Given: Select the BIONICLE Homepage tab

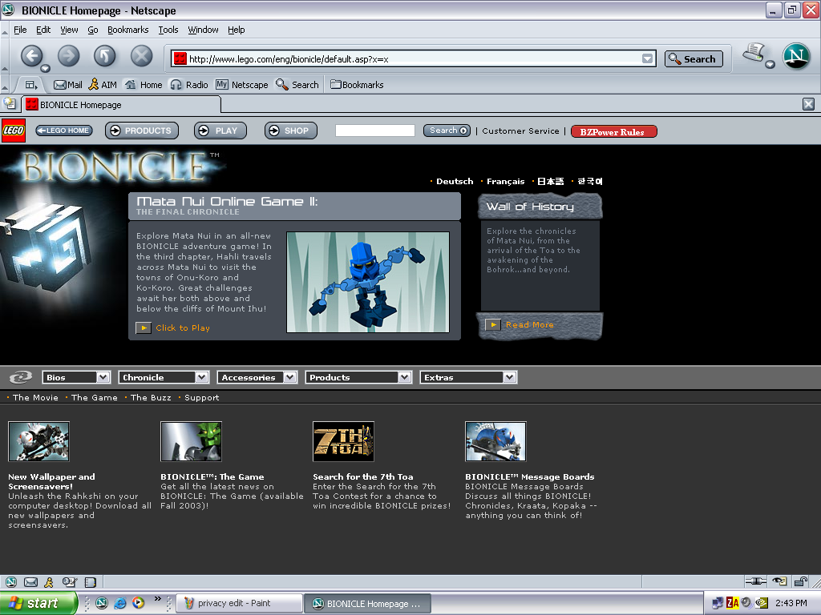Looking at the screenshot, I should click(122, 105).
